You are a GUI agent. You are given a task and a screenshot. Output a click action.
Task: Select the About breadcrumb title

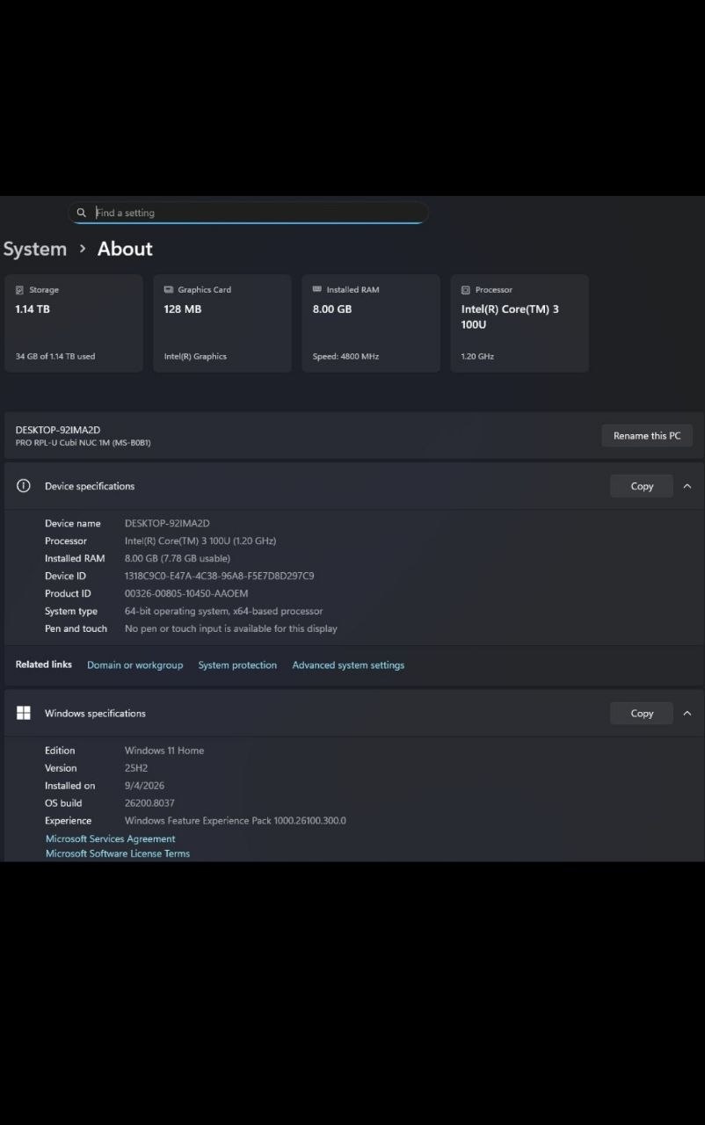point(125,249)
